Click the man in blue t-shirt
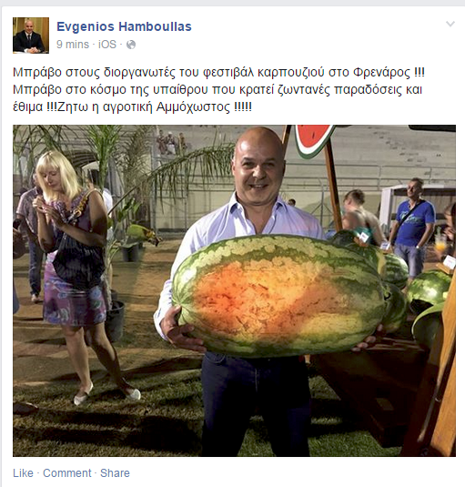The height and width of the screenshot is (487, 465). click(x=412, y=228)
